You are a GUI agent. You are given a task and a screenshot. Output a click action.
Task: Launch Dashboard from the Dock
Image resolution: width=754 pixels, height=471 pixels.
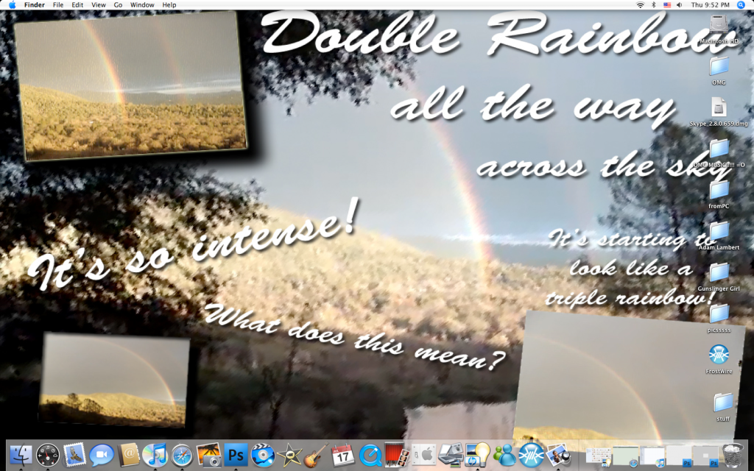pos(48,454)
